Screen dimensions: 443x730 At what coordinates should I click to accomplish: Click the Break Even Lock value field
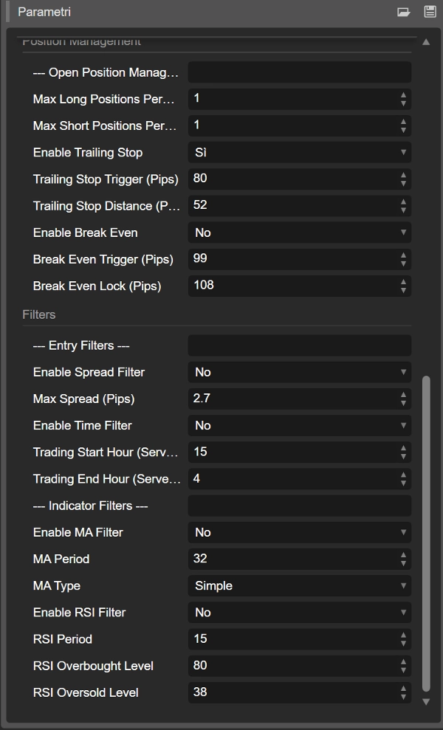coord(292,286)
